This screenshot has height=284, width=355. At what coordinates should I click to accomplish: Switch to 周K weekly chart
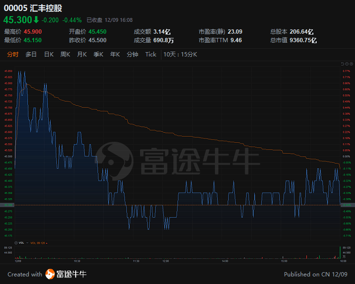(65, 54)
